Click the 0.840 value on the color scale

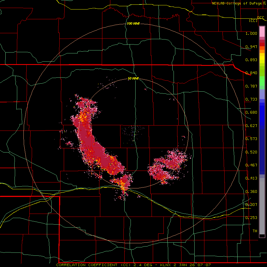pyautogui.click(x=251, y=73)
